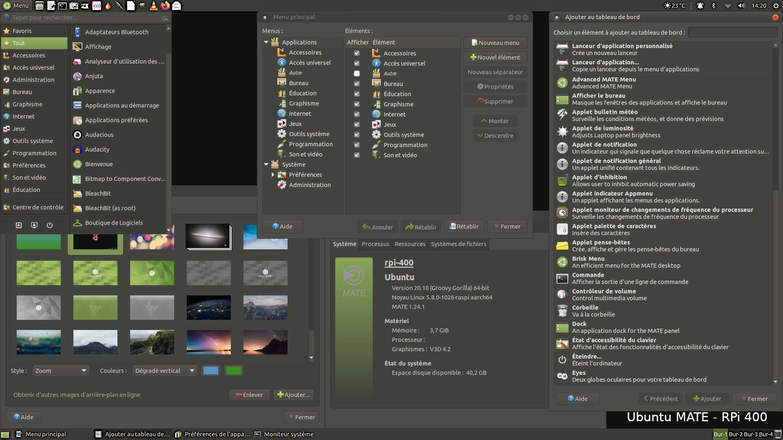The width and height of the screenshot is (783, 440).
Task: Open the GIMP launcher in the top panel
Action: 142,6
